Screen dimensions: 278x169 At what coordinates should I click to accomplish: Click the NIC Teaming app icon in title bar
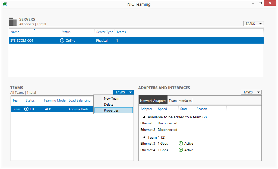pyautogui.click(x=5, y=4)
